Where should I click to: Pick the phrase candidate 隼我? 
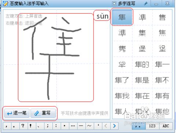(x=122, y=96)
